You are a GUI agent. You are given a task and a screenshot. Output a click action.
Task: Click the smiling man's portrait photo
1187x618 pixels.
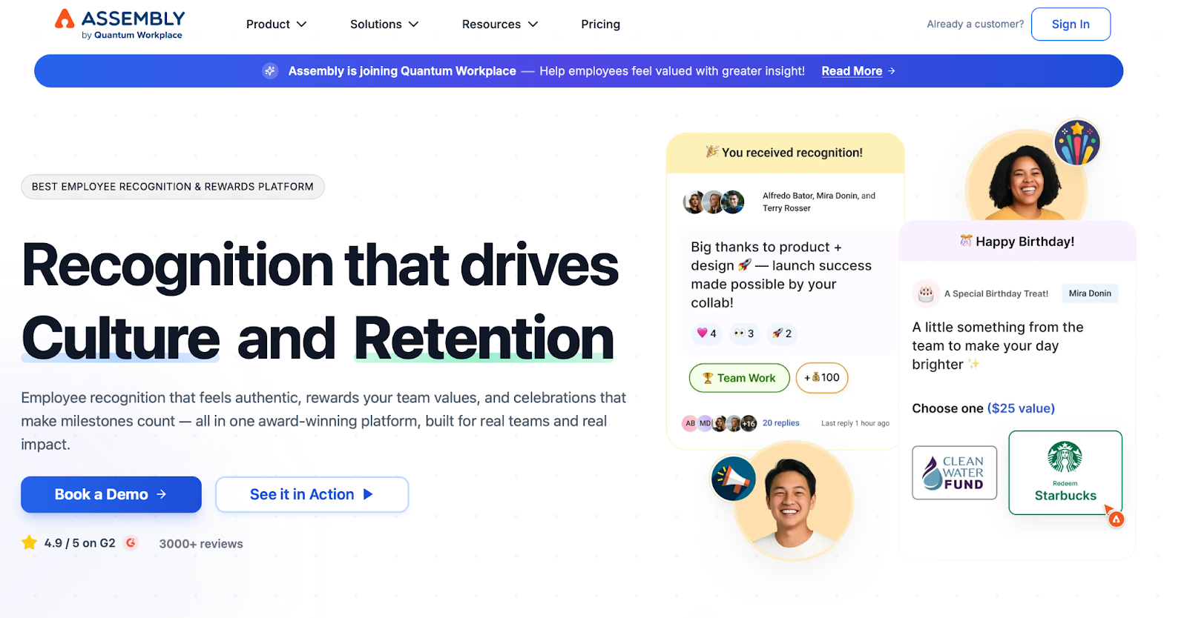coord(792,500)
